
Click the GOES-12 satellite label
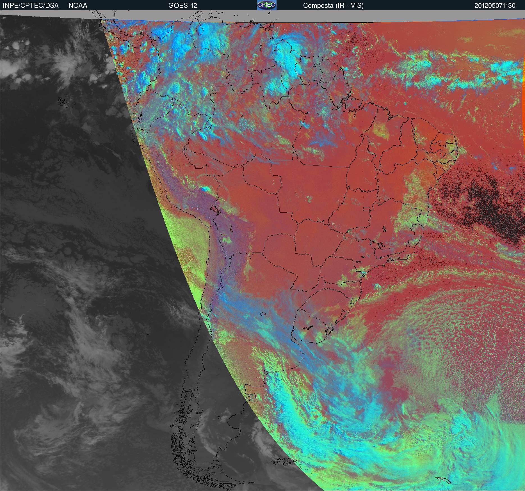pyautogui.click(x=183, y=6)
